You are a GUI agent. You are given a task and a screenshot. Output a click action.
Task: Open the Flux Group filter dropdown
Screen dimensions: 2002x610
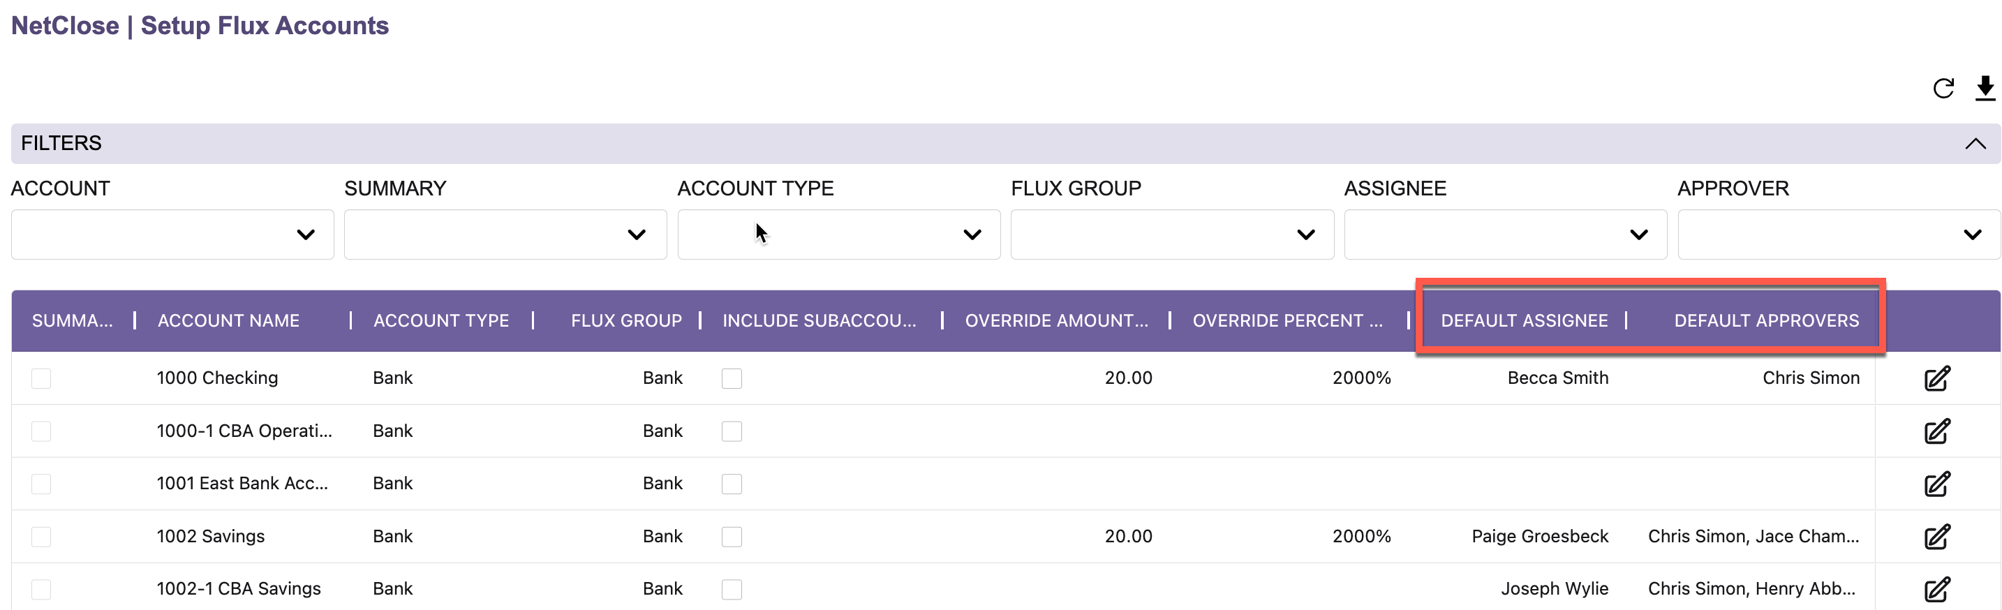coord(1171,235)
